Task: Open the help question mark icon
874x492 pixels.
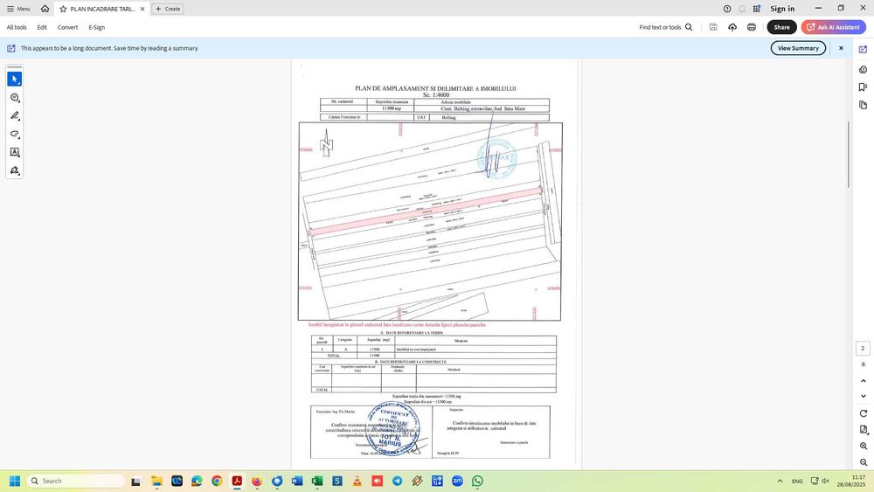Action: click(727, 9)
